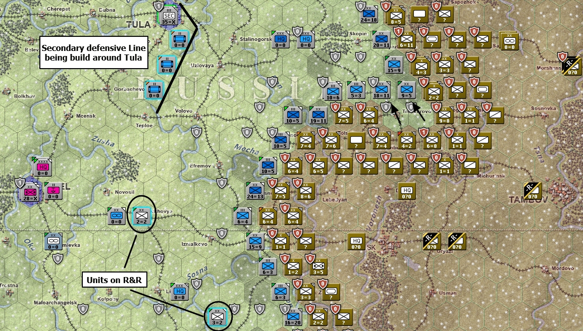Click the Lebedyan town label
This screenshot has height=331, width=583.
pos(335,199)
